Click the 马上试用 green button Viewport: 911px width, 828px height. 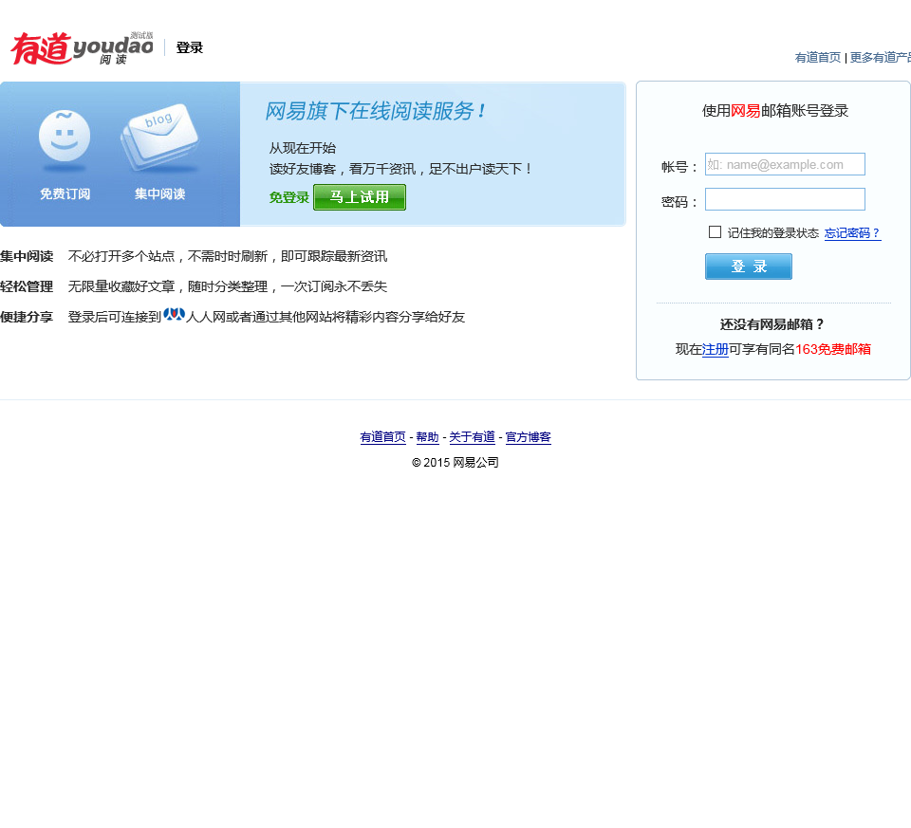[360, 197]
